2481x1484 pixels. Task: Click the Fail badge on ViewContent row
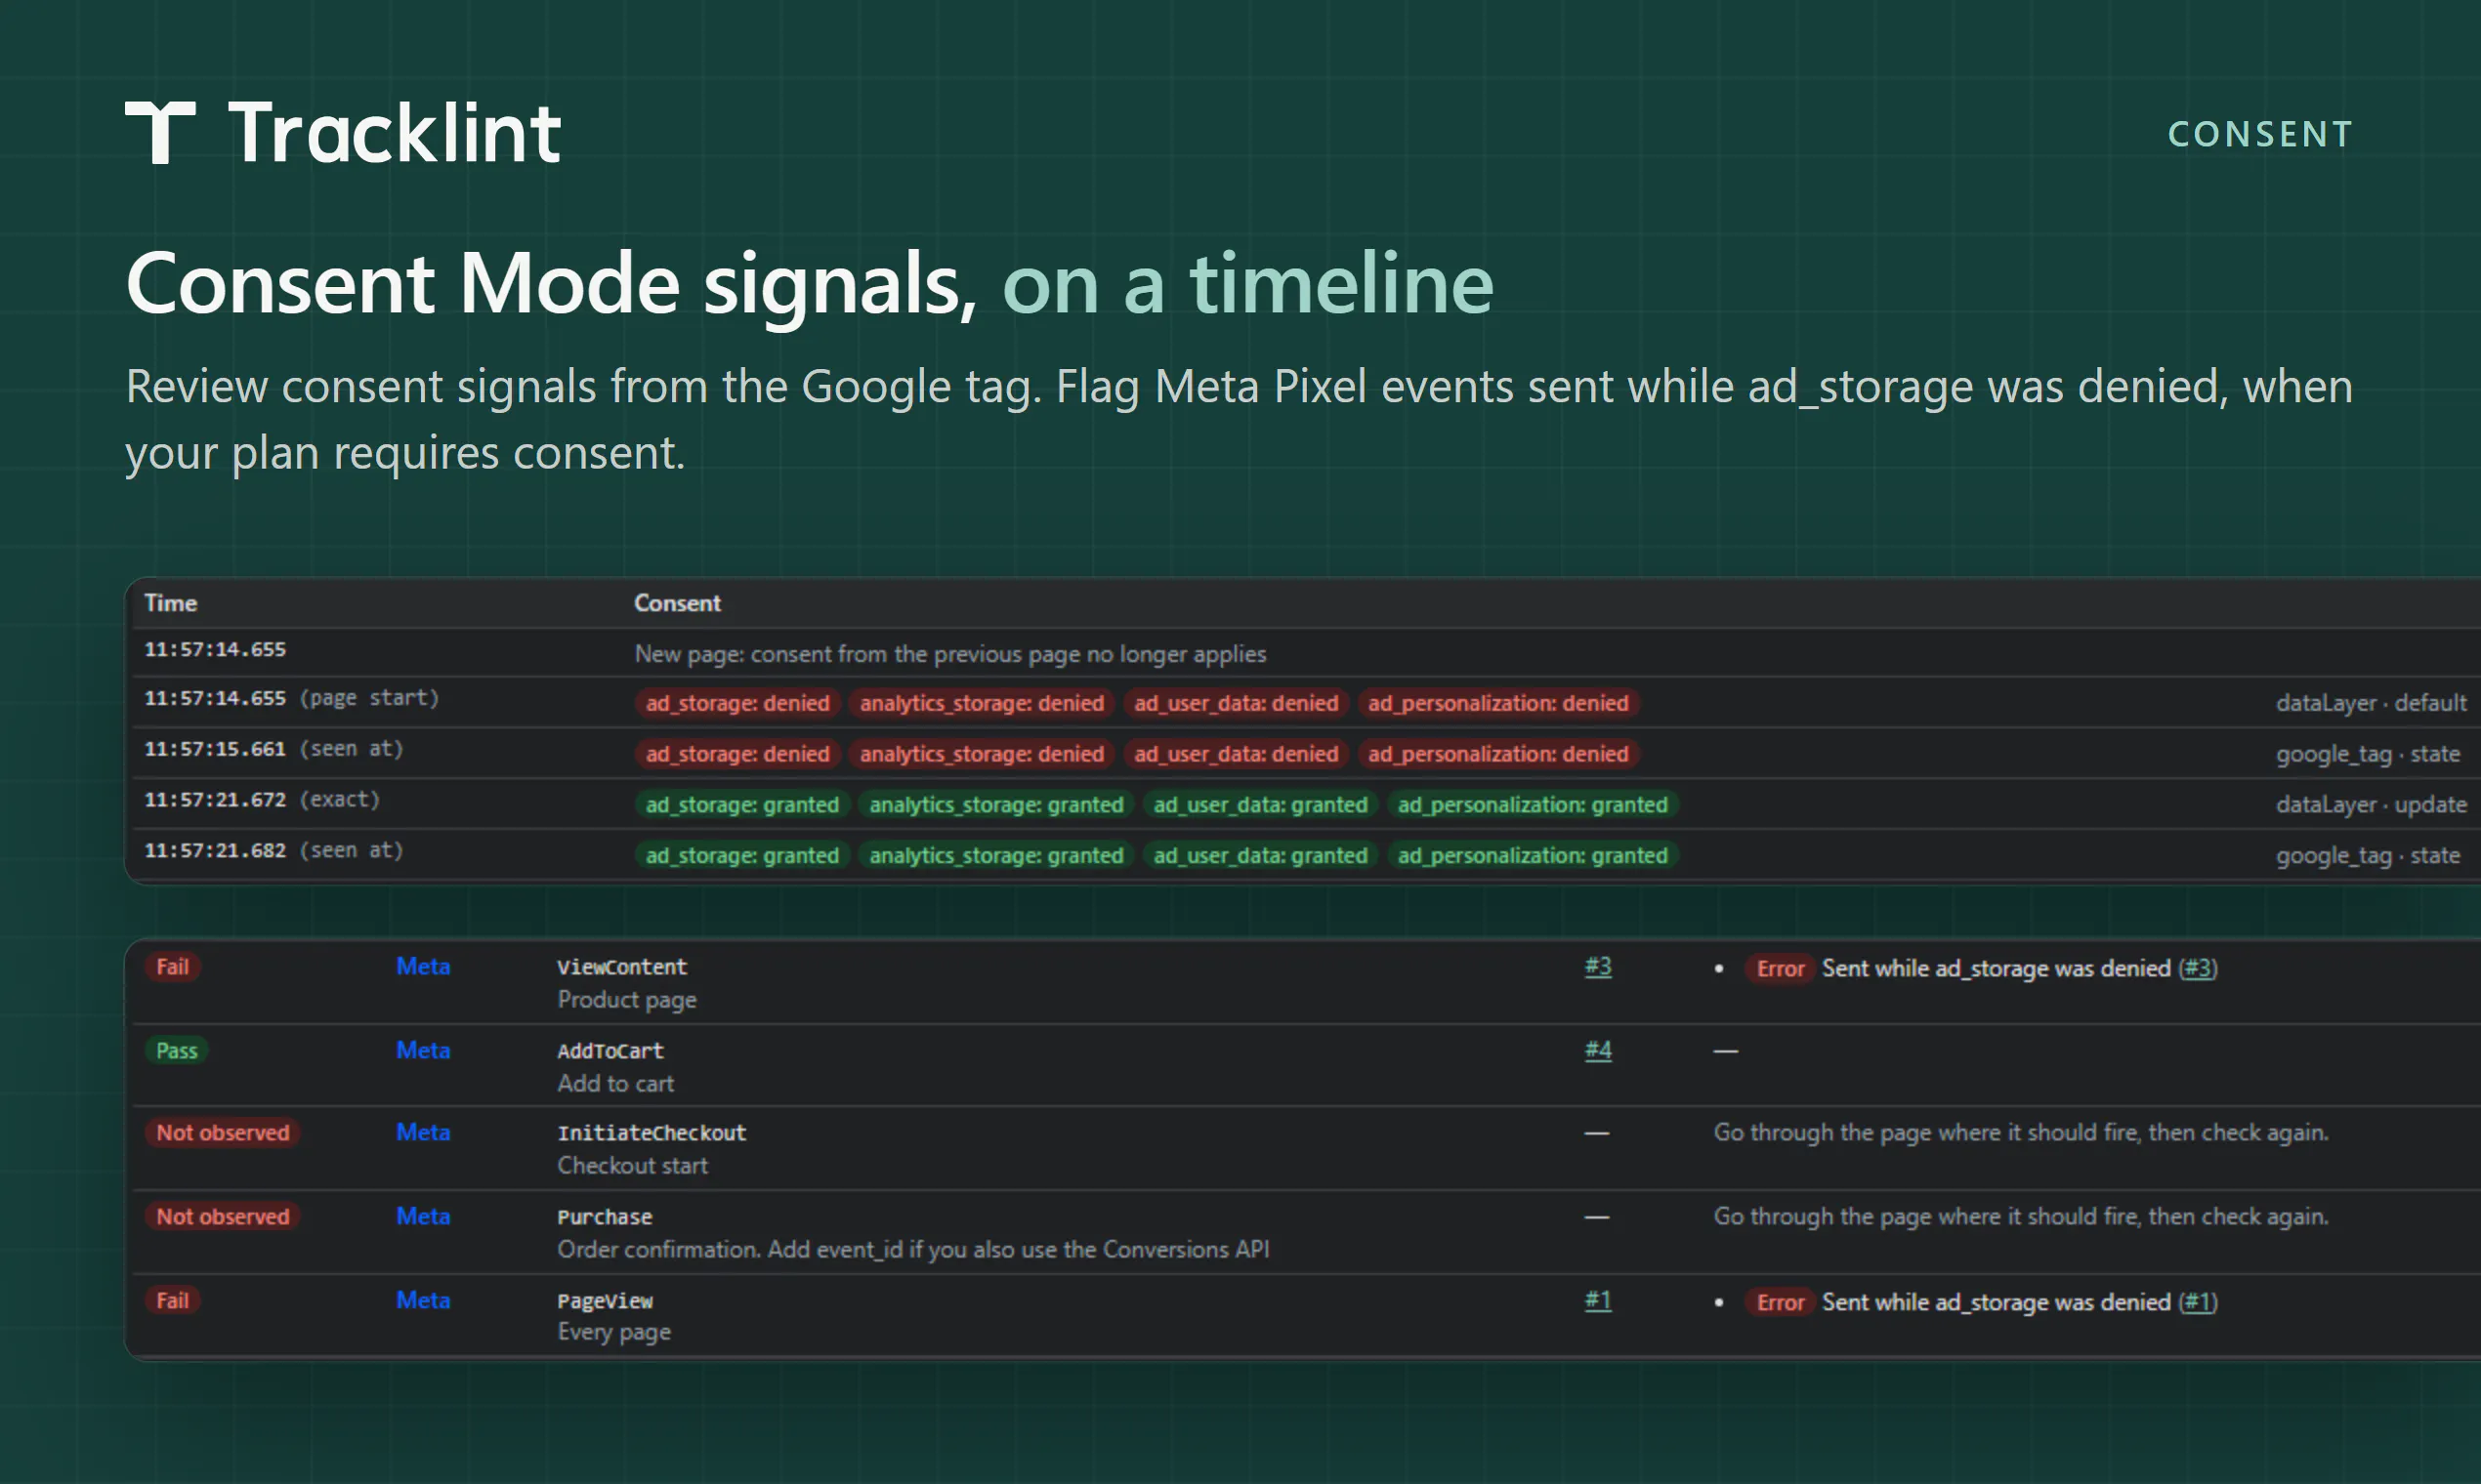pos(172,967)
